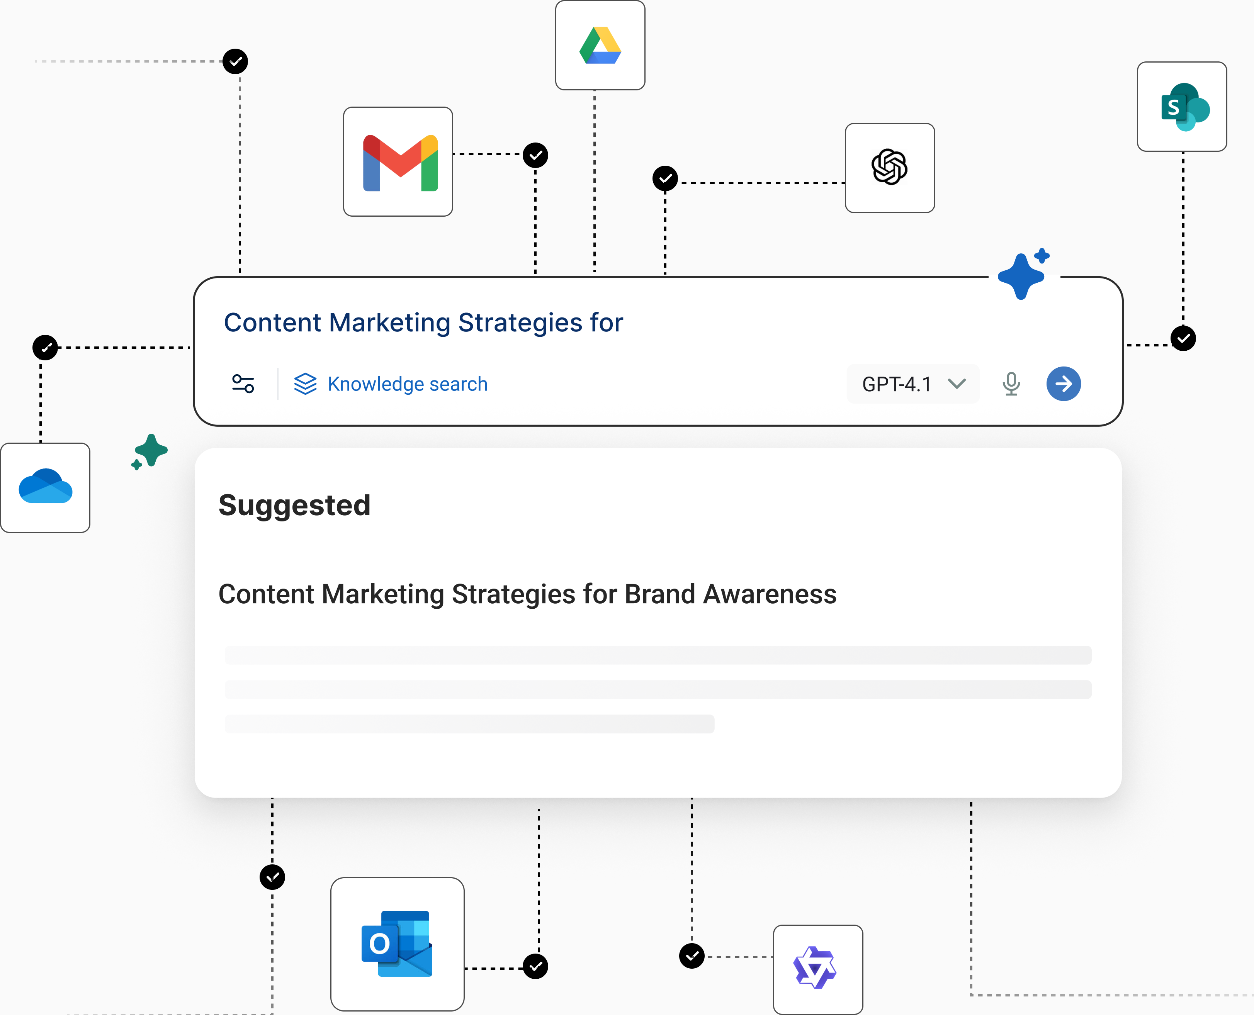Click the checkmark next to Gmail

click(x=535, y=155)
